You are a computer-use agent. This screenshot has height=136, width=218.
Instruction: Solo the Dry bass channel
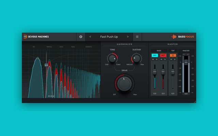pyautogui.click(x=157, y=60)
